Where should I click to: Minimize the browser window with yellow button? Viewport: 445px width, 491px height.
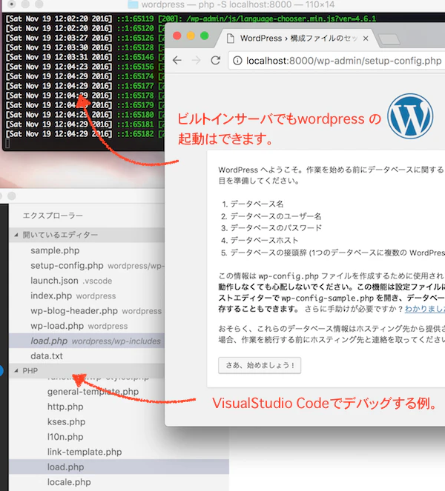coord(191,36)
